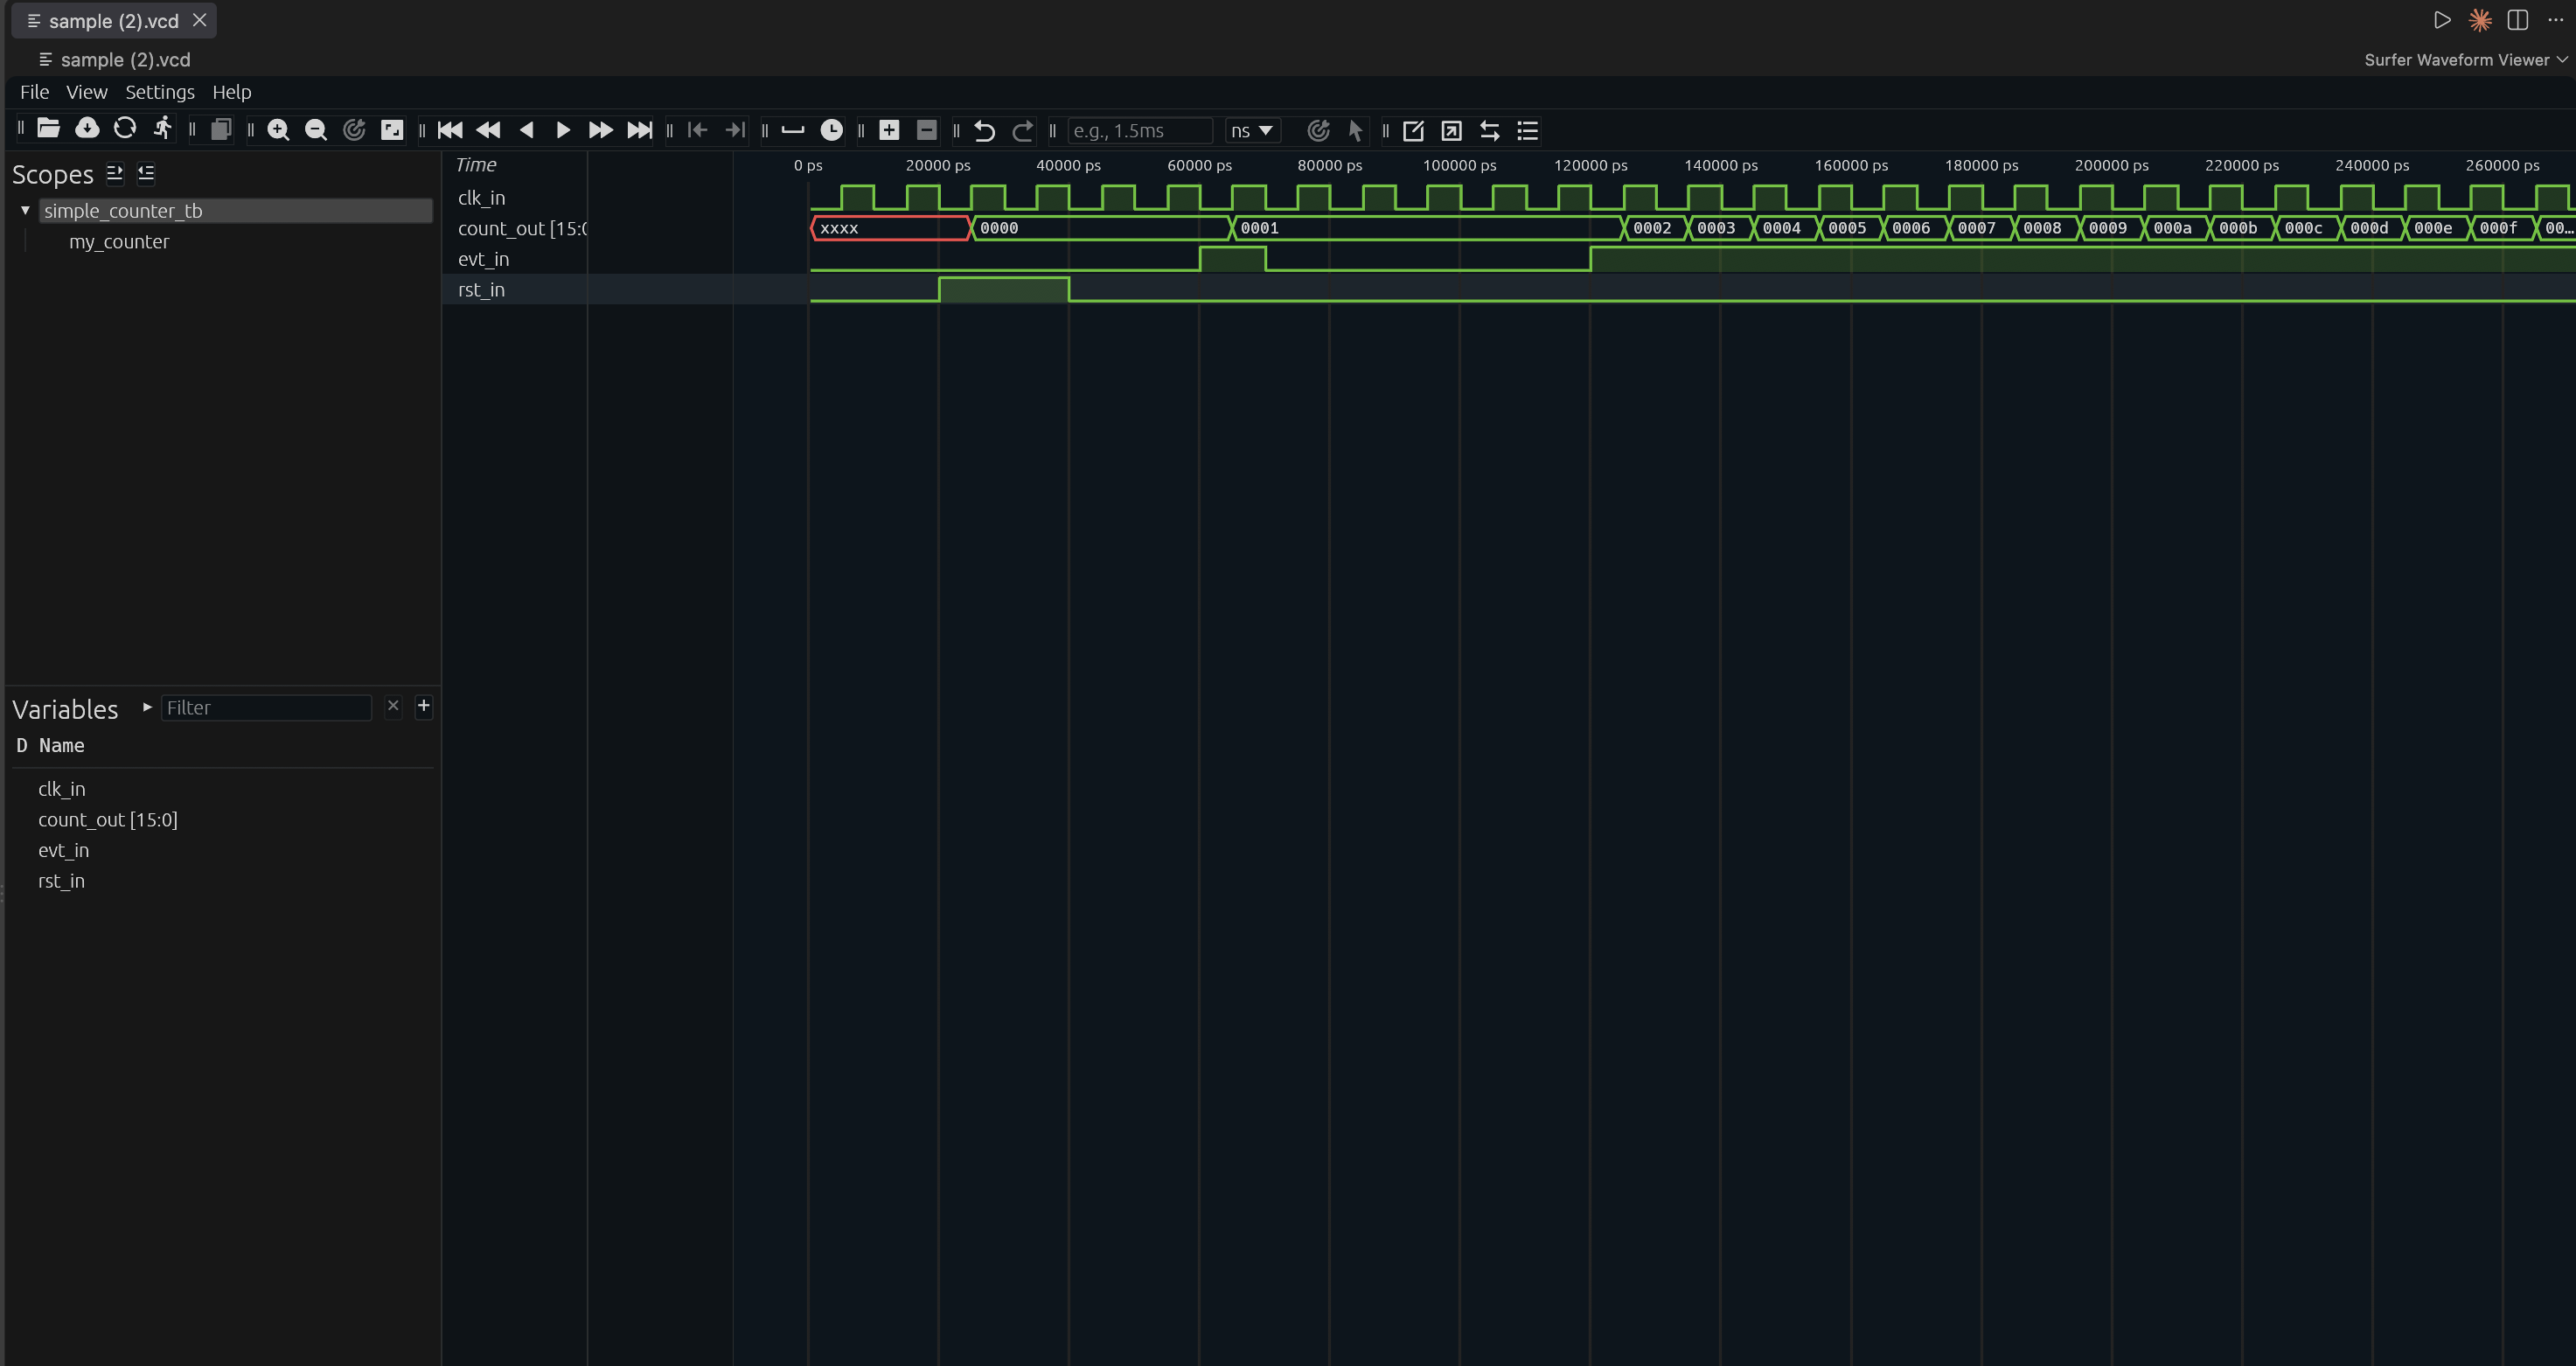
Task: Zoom in on the waveform
Action: click(x=278, y=130)
